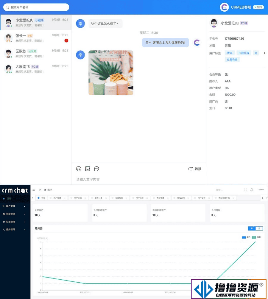Expand the 用户管理 sidebar menu
Image resolution: width=268 pixels, height=299 pixels.
click(x=15, y=206)
